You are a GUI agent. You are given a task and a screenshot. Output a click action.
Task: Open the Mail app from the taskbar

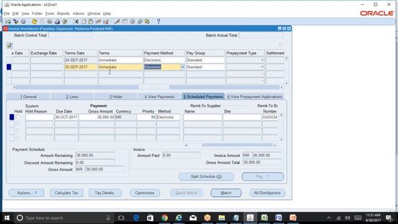[193, 218]
